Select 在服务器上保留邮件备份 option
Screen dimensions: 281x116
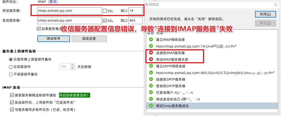coord(11,59)
